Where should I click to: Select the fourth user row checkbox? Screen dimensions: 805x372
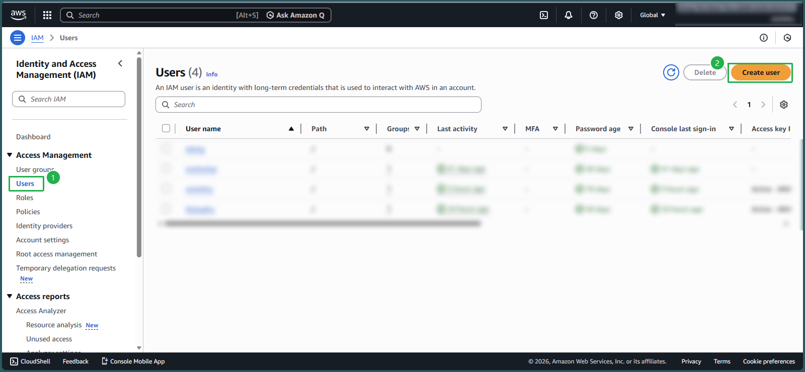coord(166,209)
